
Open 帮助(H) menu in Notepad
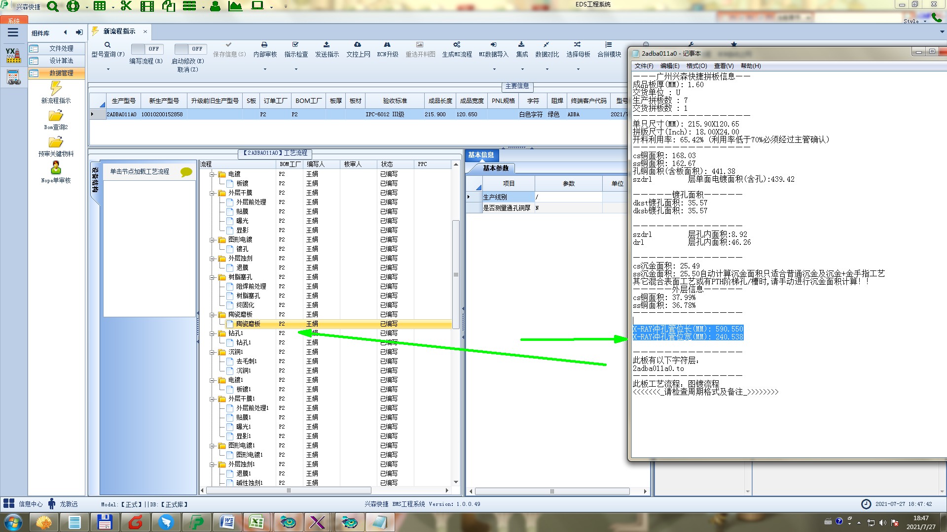point(751,66)
